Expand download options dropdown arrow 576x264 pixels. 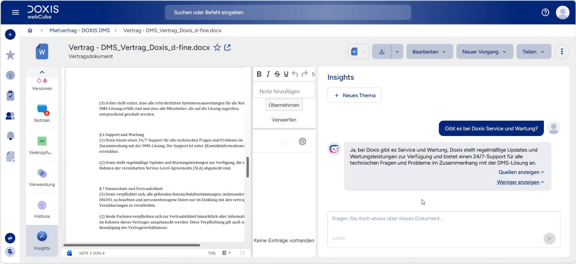point(397,52)
